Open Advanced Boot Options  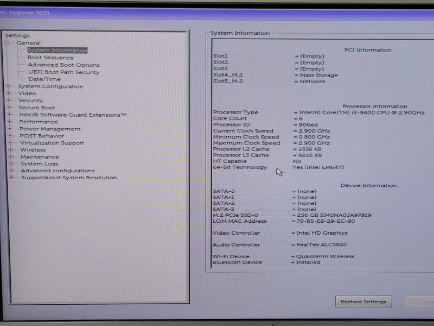click(63, 65)
